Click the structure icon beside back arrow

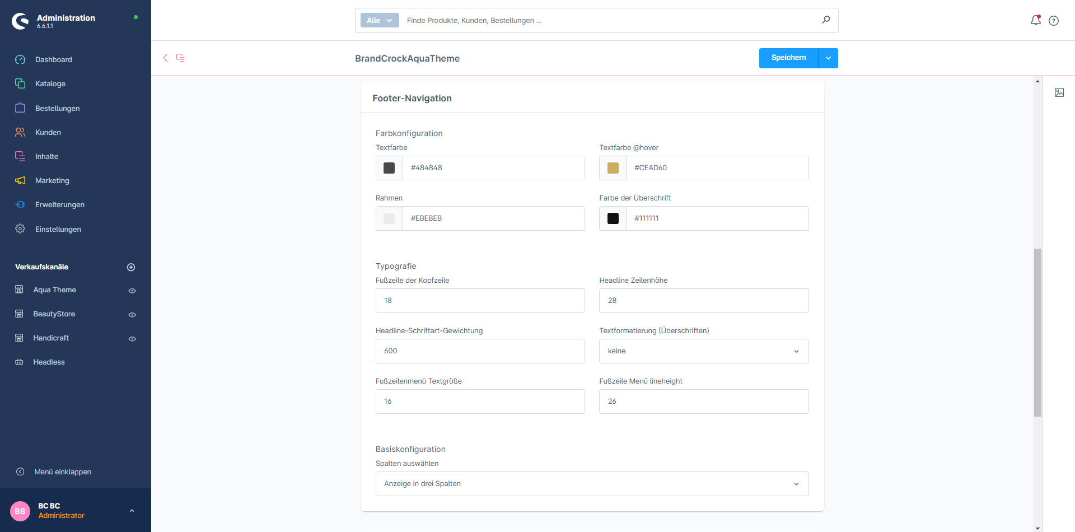click(180, 58)
